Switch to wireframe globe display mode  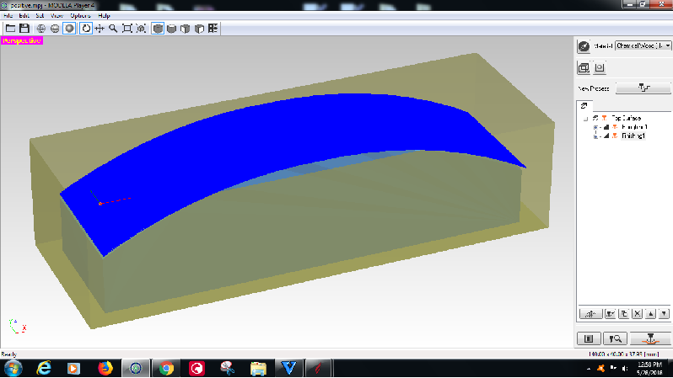point(41,29)
